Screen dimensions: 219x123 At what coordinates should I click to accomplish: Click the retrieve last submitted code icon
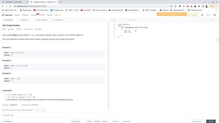(204, 20)
